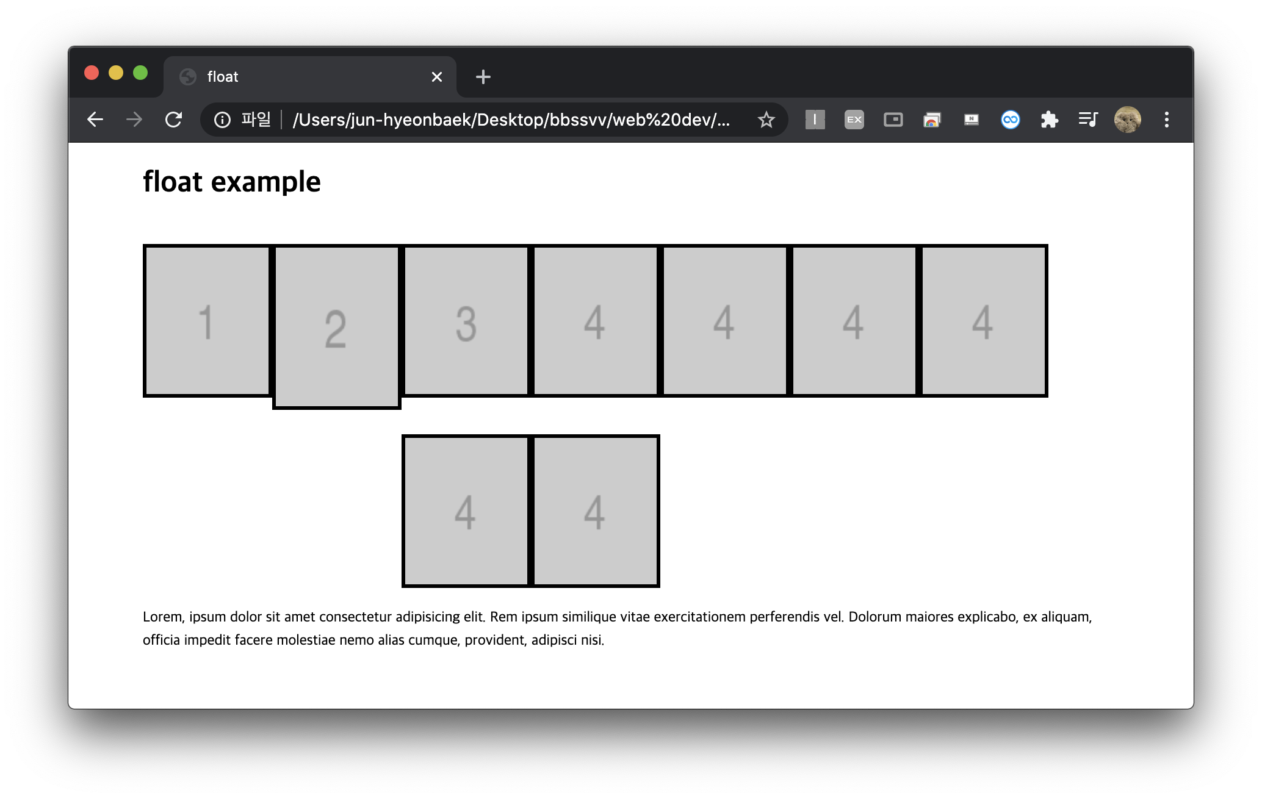Click the gray box labeled 3
The height and width of the screenshot is (799, 1262).
point(466,321)
